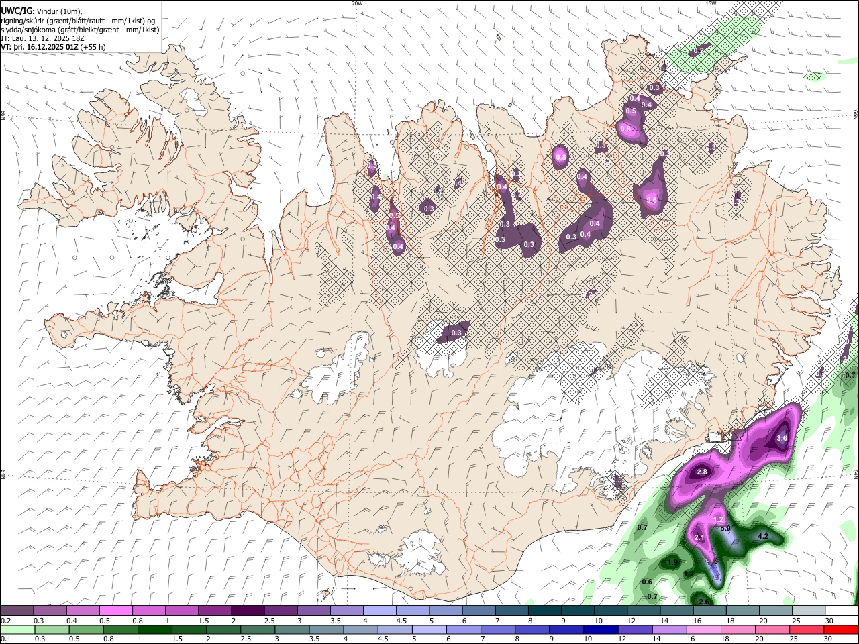This screenshot has height=644, width=859.
Task: Click the 0.5 bright pink swatch in upper legend row
Action: click(115, 610)
